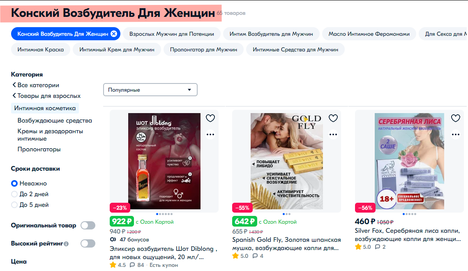Toggle the Оригинальный товар switch
Image resolution: width=468 pixels, height=271 pixels.
[x=88, y=225]
